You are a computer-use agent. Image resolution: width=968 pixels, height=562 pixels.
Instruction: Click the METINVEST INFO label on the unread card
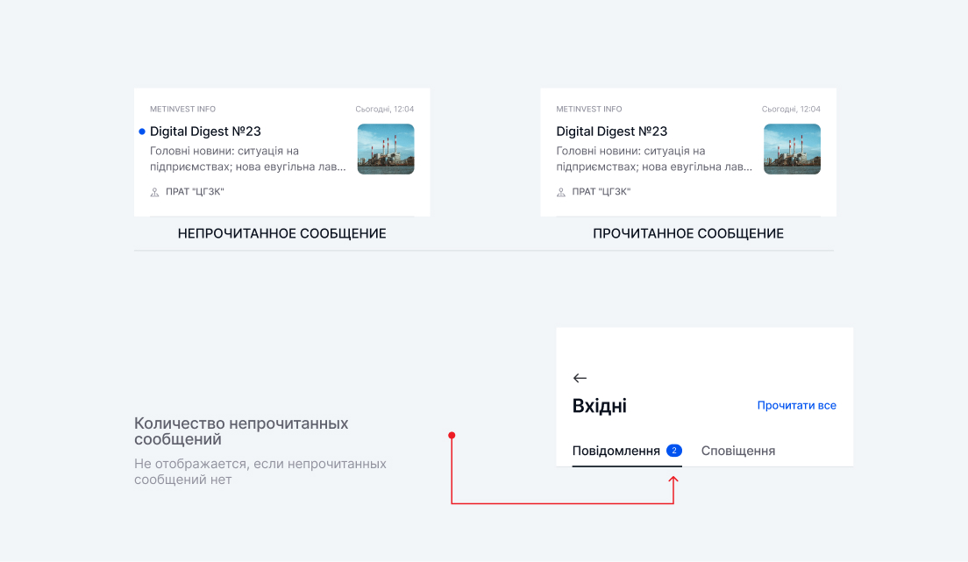pyautogui.click(x=182, y=110)
